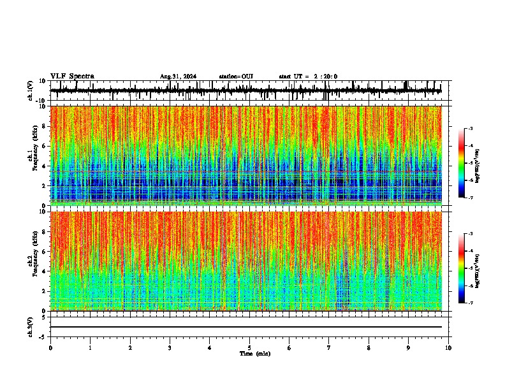Click the ch.2 color bar log(PSD) unit label
Screen dimensions: 505x390
(x=478, y=271)
